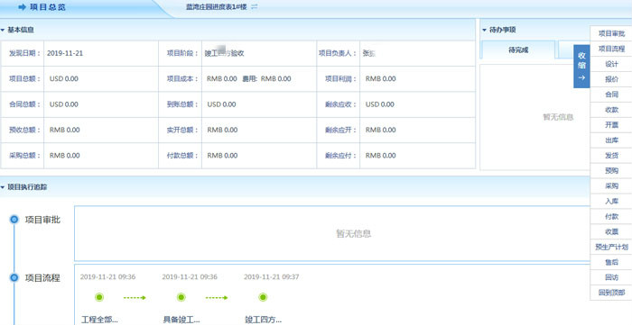Click the timestamp 2019-11-21 09:37

272,276
